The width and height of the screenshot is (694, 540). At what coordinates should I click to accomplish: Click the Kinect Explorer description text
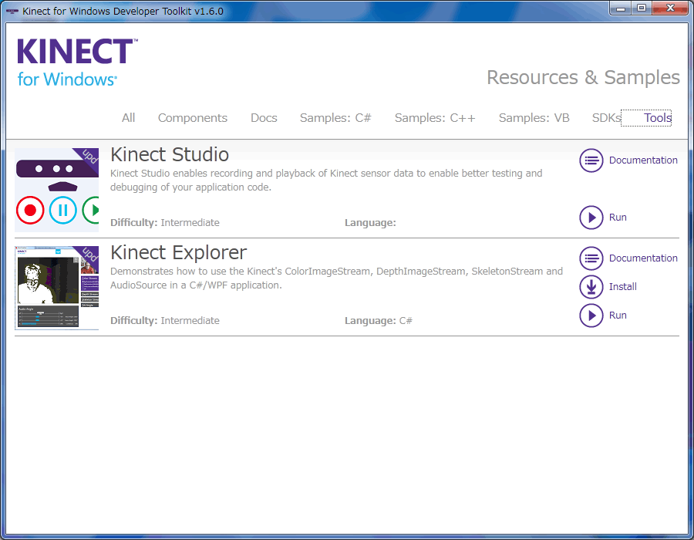(x=336, y=278)
